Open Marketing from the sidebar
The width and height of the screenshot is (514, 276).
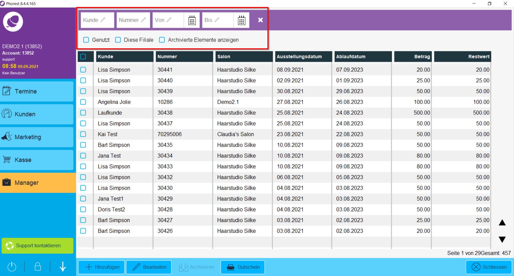pos(37,137)
